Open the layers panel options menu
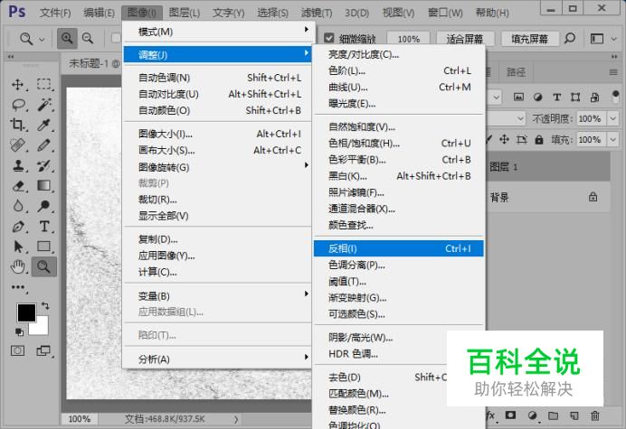 (x=613, y=72)
